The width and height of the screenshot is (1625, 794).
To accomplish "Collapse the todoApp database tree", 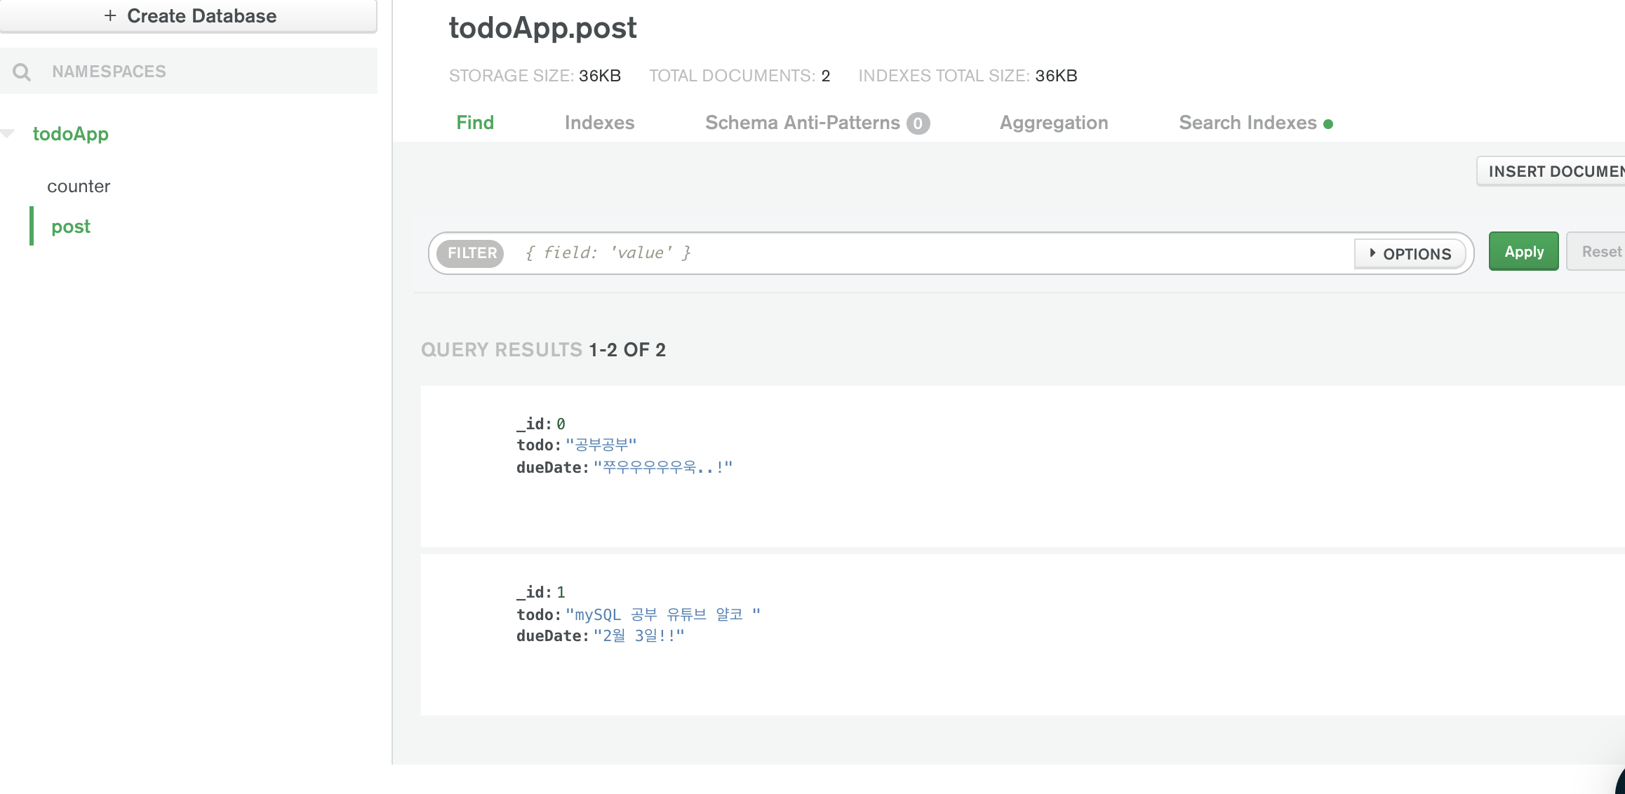I will coord(8,133).
